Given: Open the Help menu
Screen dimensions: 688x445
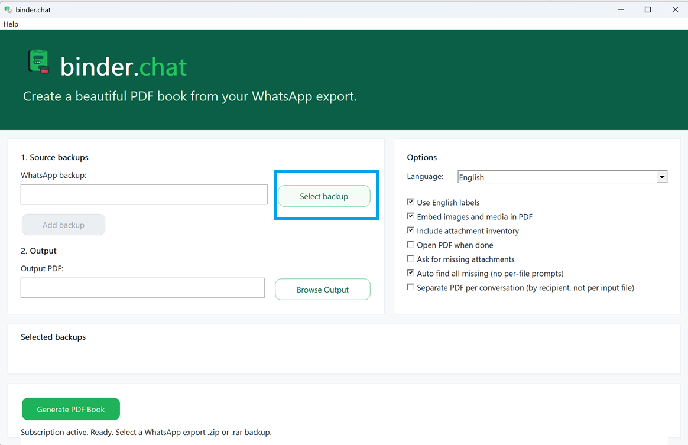Looking at the screenshot, I should pos(11,24).
